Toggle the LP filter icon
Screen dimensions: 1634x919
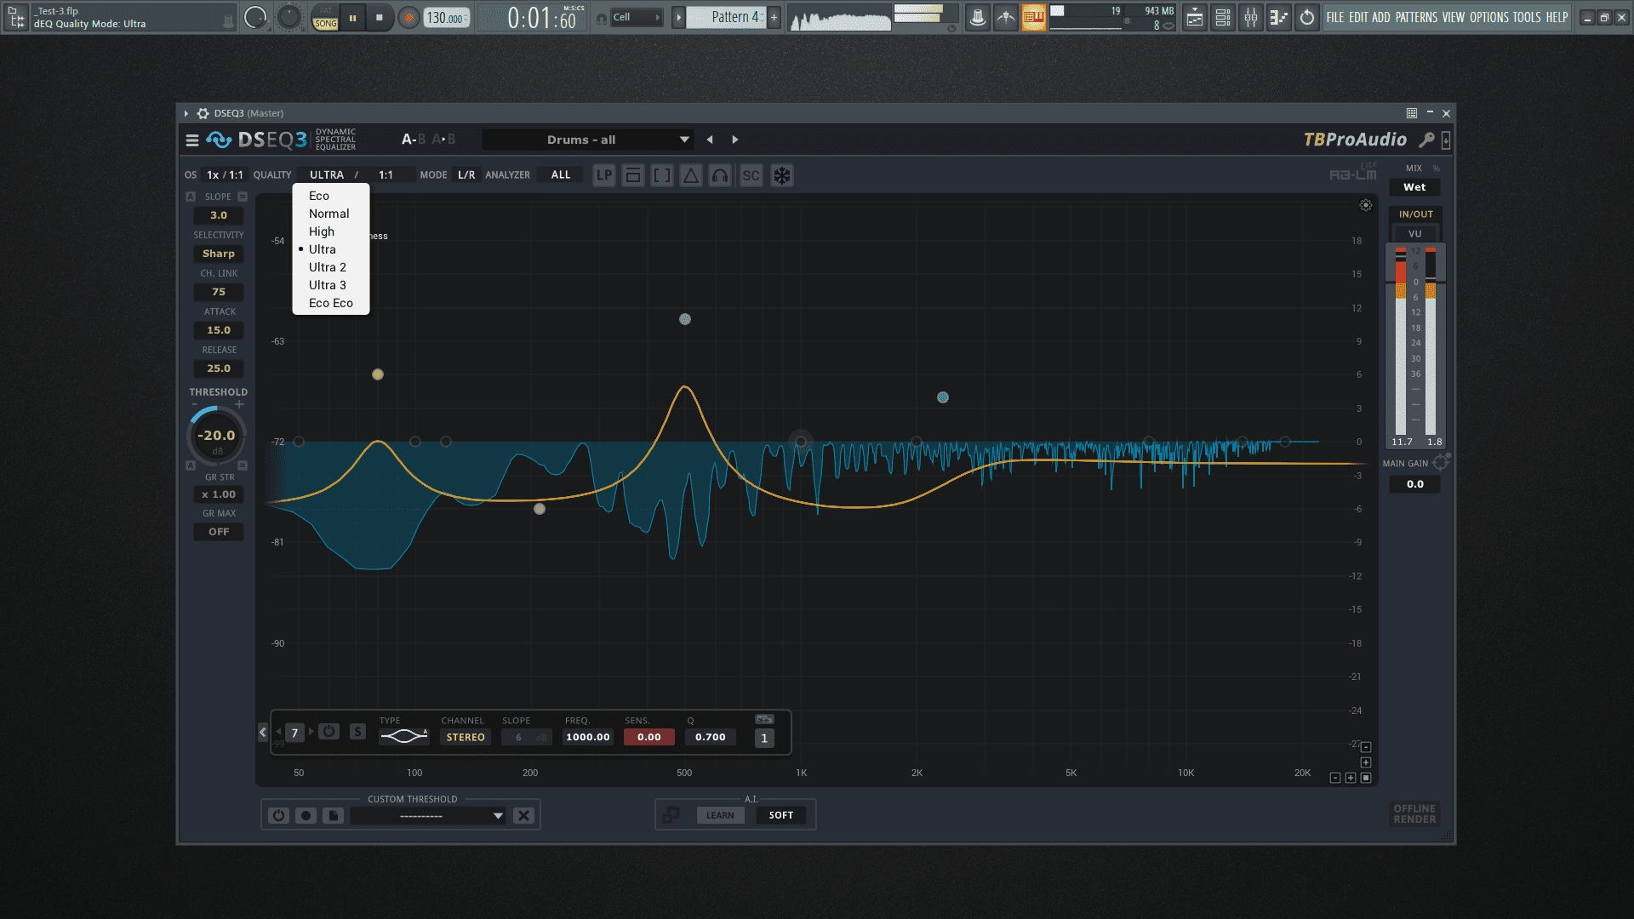click(x=604, y=175)
